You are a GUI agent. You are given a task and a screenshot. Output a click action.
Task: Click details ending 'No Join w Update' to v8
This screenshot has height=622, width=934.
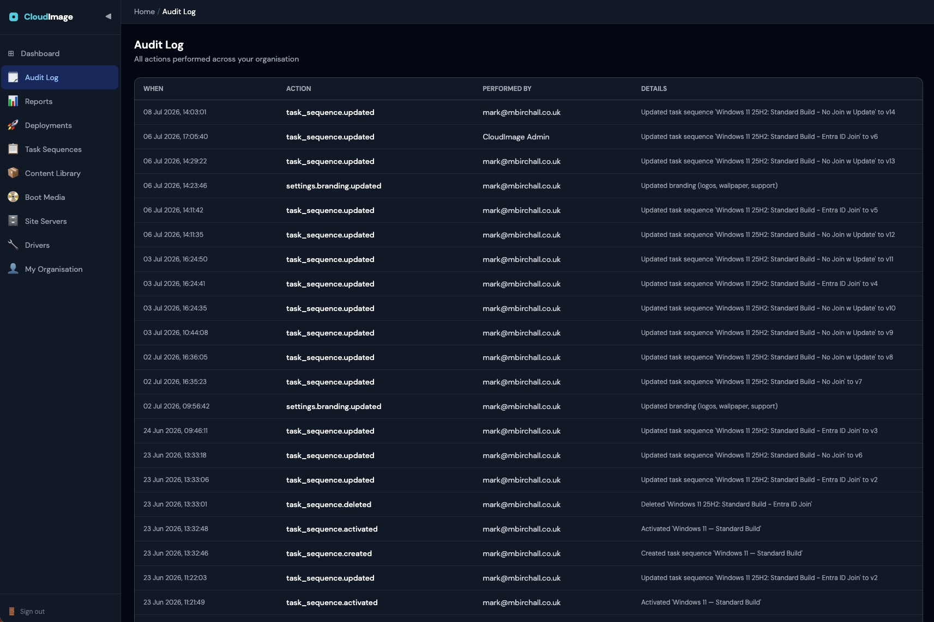click(x=767, y=357)
